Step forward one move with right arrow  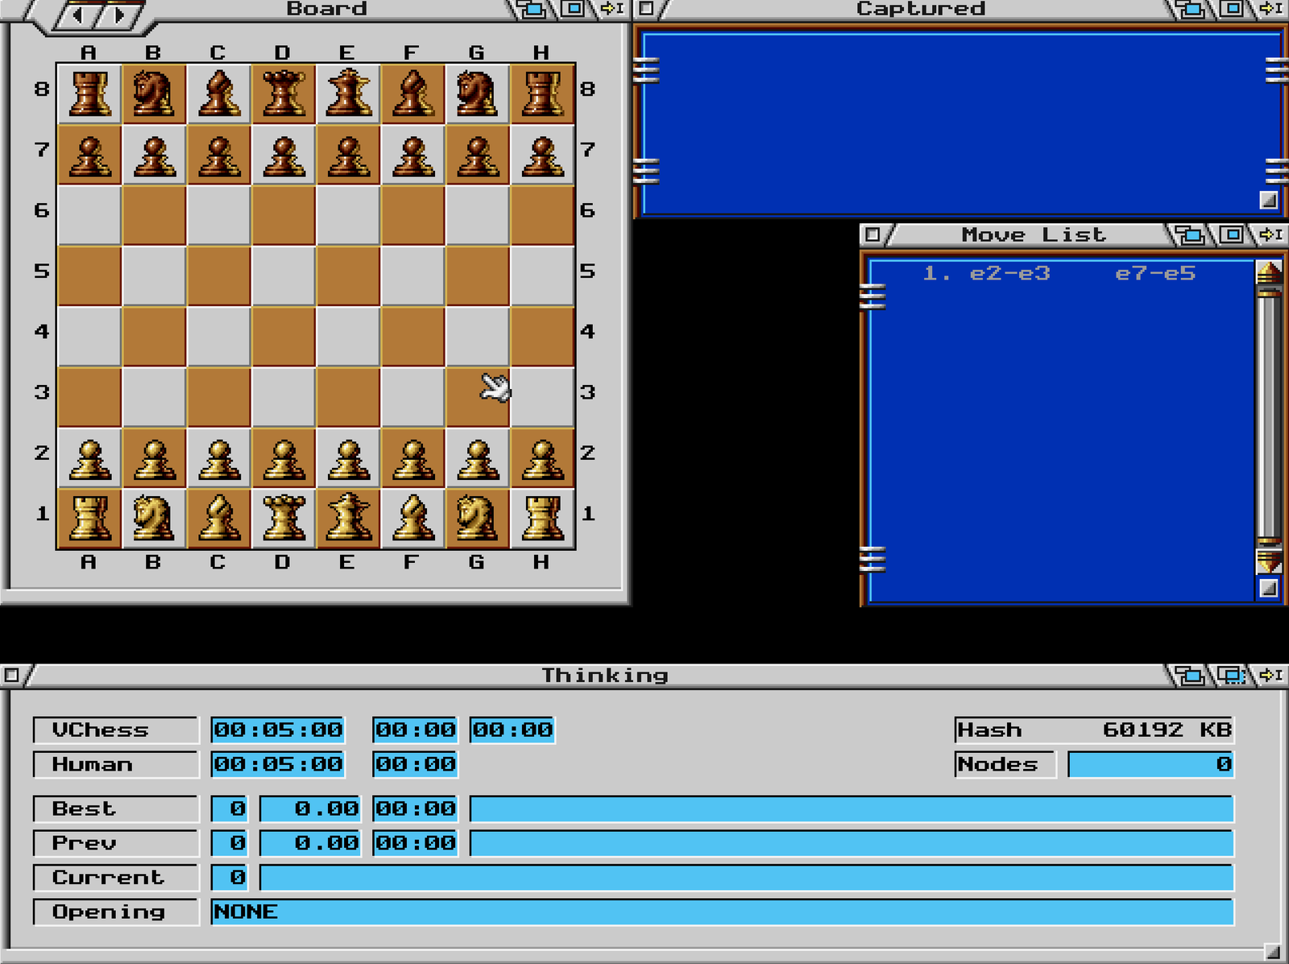(x=119, y=14)
